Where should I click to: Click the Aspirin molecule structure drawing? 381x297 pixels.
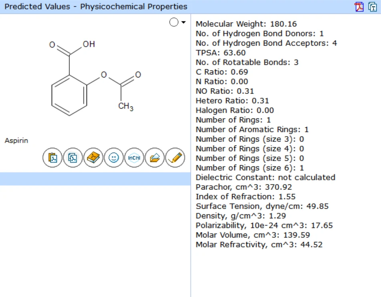tap(95, 78)
